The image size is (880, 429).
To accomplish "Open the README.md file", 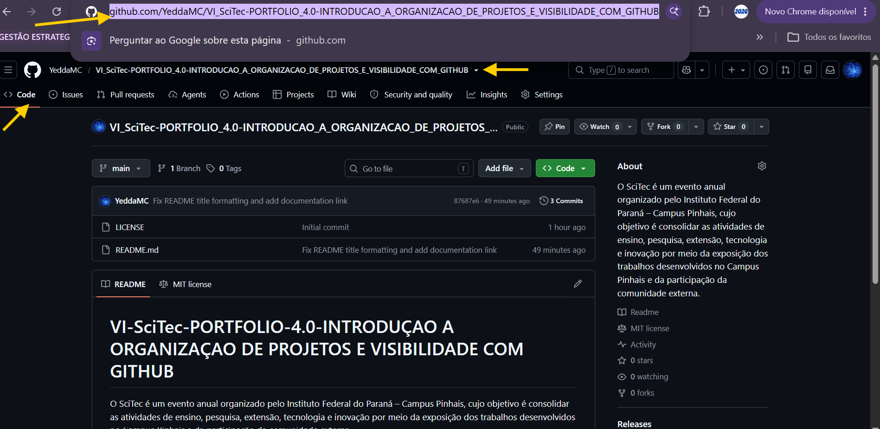I will 137,250.
